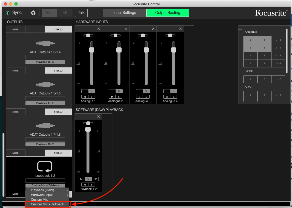Add a hardware input channel with plus

click(x=189, y=65)
